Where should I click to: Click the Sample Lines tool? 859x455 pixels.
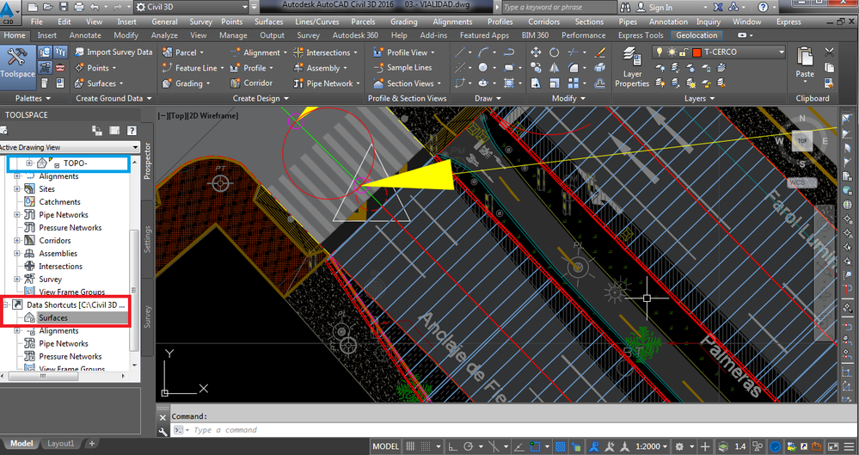pyautogui.click(x=402, y=67)
